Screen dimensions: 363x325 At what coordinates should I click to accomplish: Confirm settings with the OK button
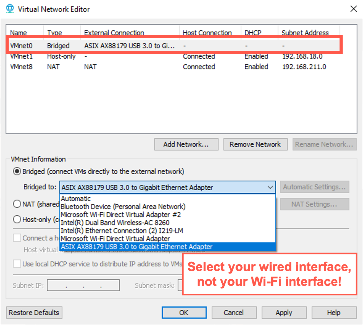coord(184,312)
